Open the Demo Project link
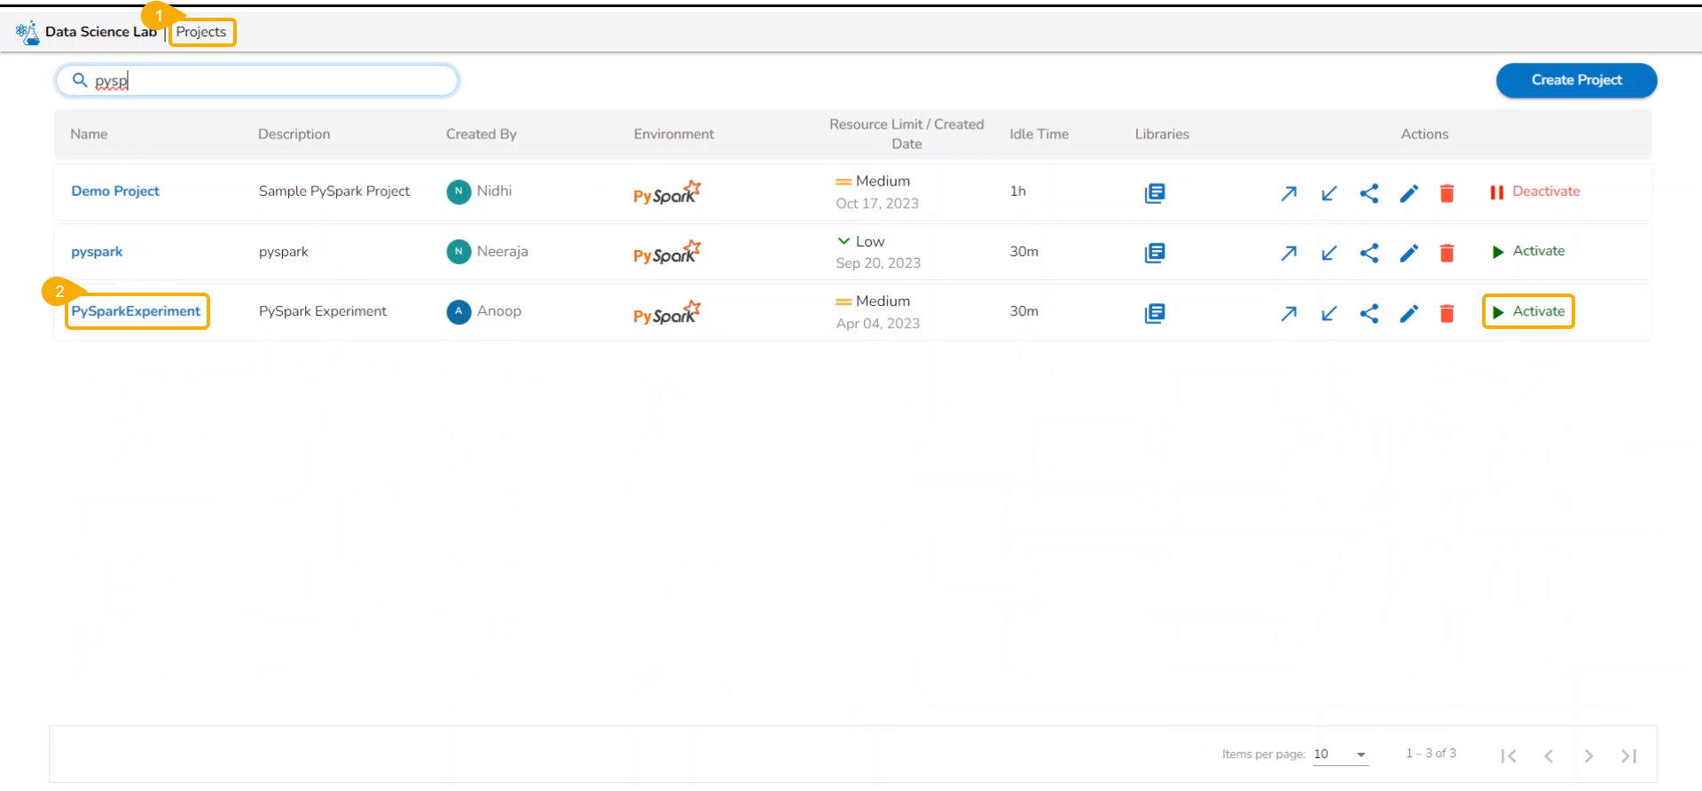This screenshot has height=791, width=1702. [115, 192]
